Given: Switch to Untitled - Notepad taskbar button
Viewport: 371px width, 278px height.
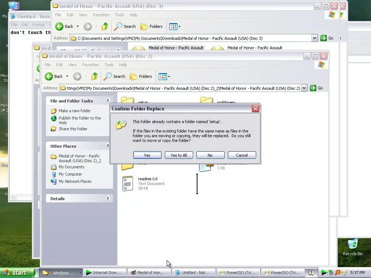Looking at the screenshot, I should pyautogui.click(x=193, y=273).
